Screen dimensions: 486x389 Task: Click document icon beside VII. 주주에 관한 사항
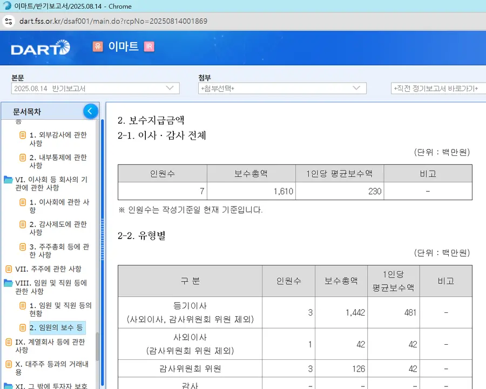pyautogui.click(x=8, y=269)
